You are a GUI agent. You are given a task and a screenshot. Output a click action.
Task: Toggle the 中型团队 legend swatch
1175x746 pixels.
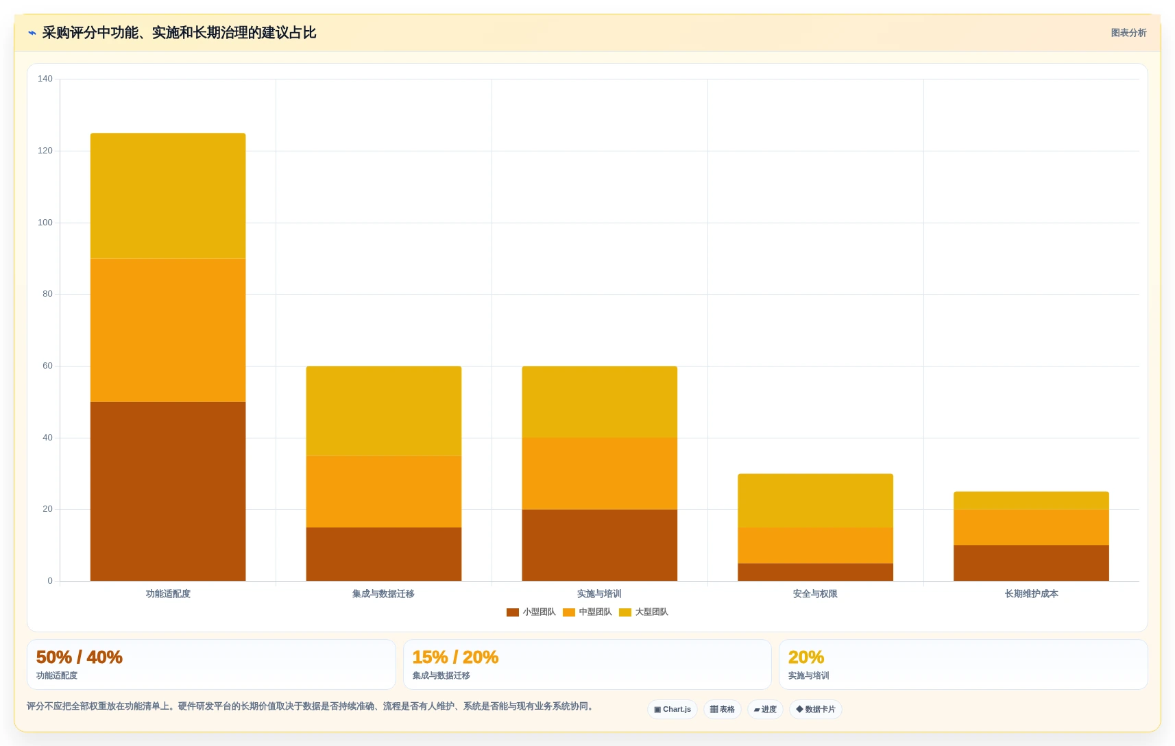(x=569, y=612)
